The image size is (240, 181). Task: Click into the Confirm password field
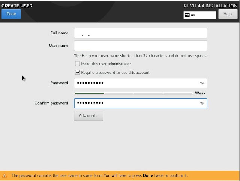click(141, 103)
